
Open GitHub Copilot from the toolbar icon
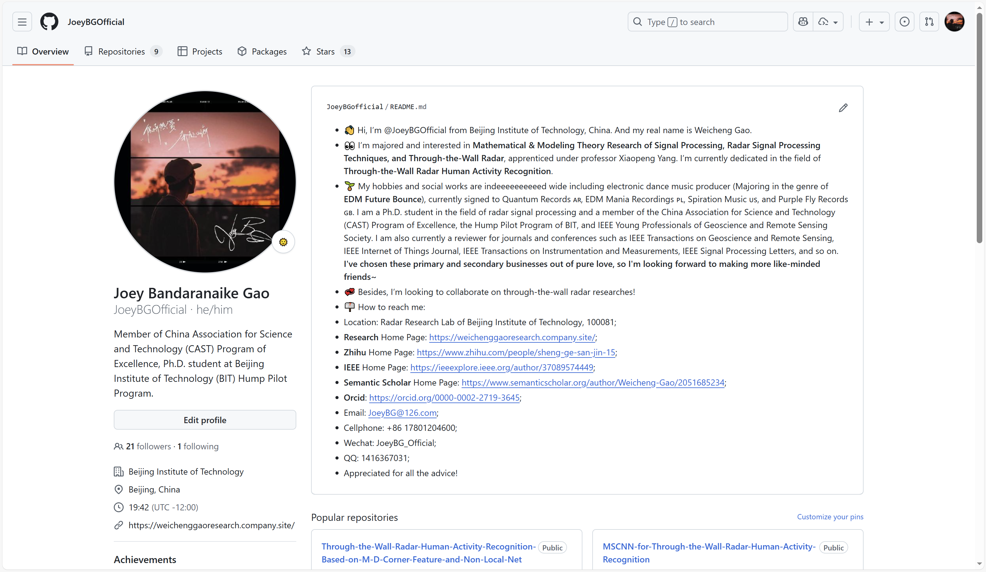[x=803, y=22]
